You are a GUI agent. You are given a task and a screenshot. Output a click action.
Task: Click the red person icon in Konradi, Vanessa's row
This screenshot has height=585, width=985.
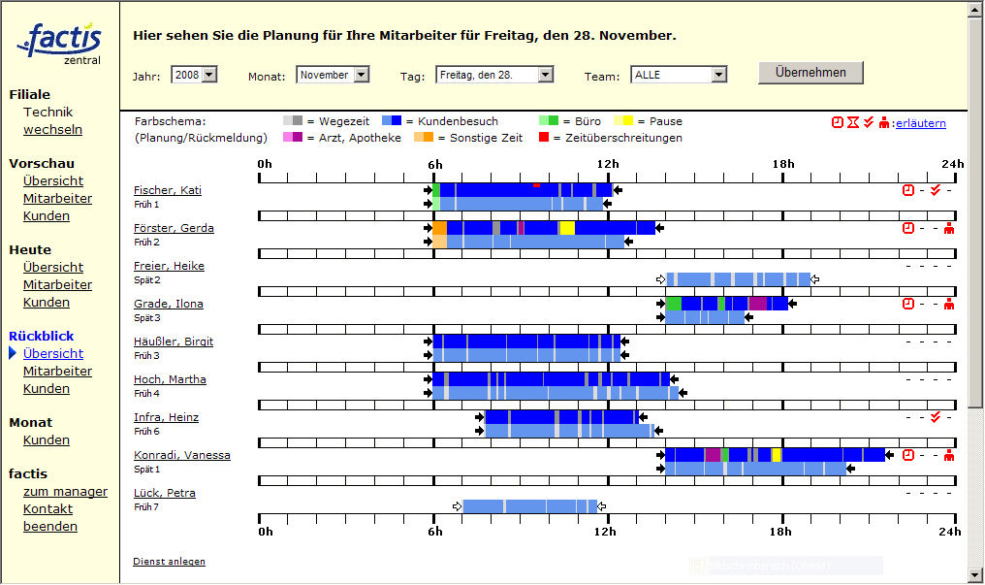click(948, 455)
